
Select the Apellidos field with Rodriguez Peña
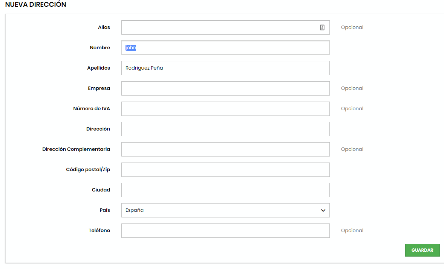pos(225,68)
